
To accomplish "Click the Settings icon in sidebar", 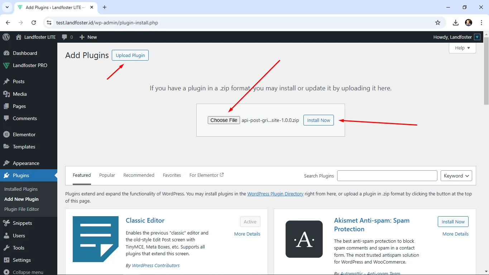I will [x=6, y=260].
